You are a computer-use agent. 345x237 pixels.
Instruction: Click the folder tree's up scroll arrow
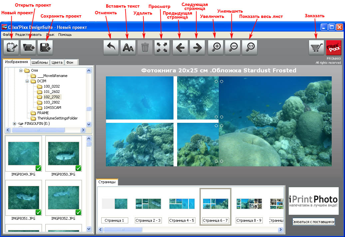pyautogui.click(x=89, y=71)
